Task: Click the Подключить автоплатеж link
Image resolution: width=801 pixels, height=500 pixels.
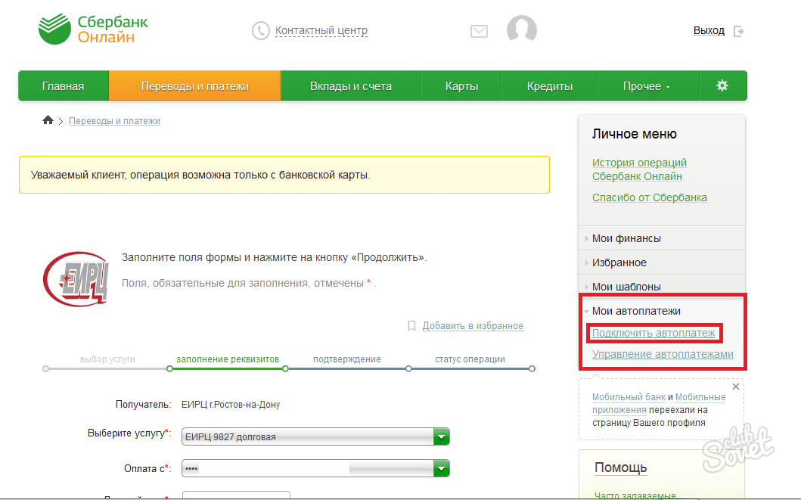Action: [654, 333]
